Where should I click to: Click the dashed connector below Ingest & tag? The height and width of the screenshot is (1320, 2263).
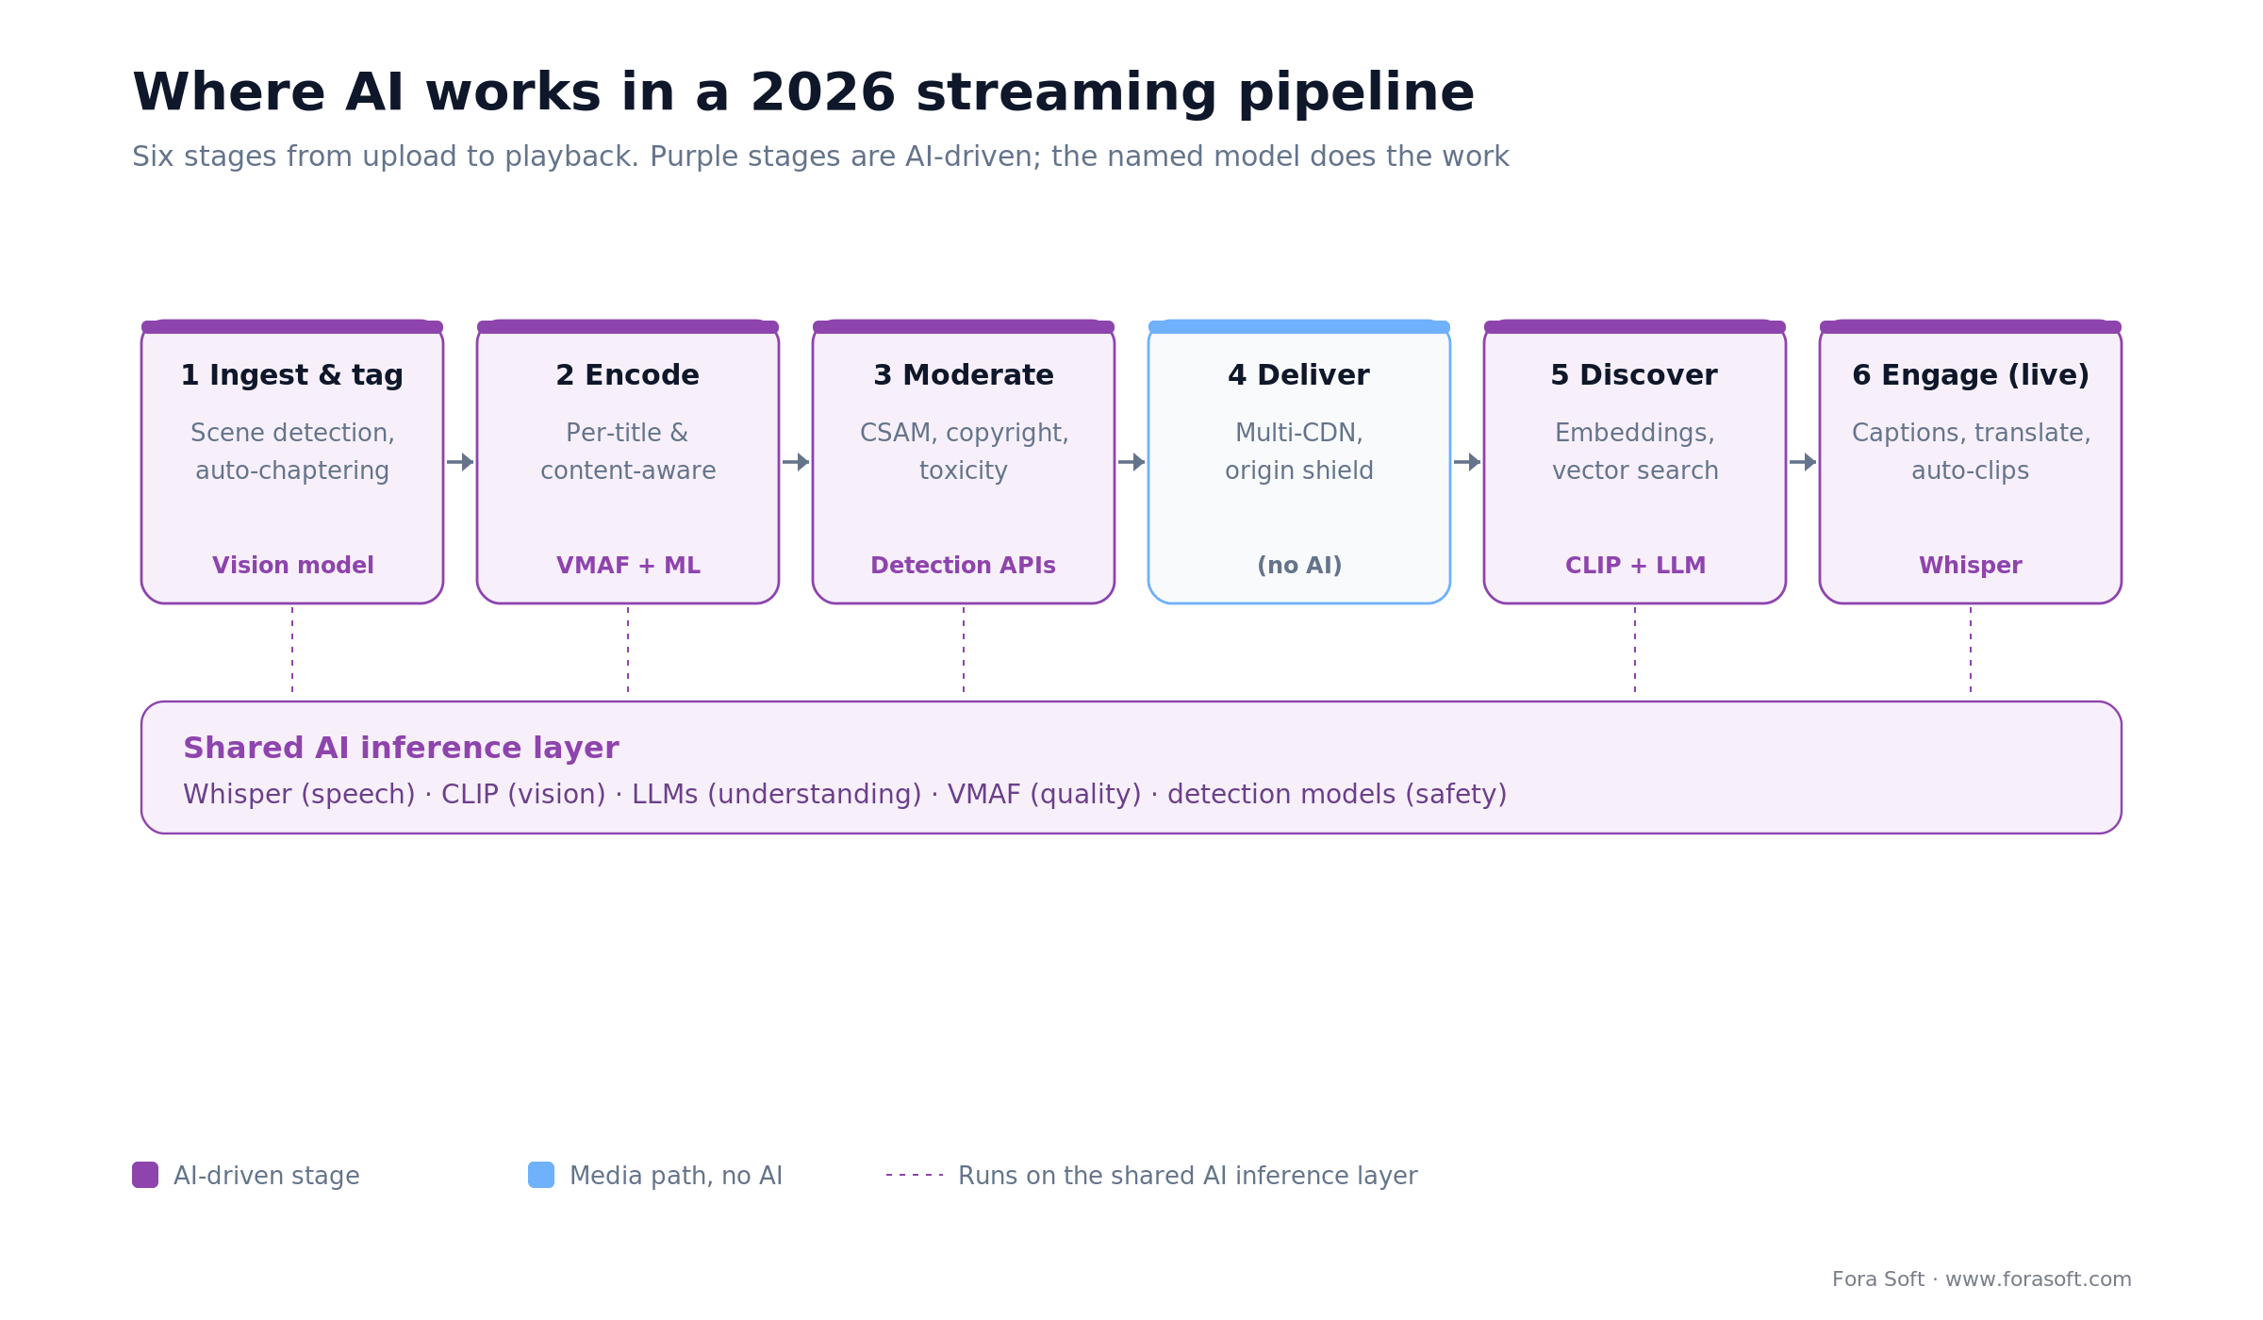(x=292, y=651)
